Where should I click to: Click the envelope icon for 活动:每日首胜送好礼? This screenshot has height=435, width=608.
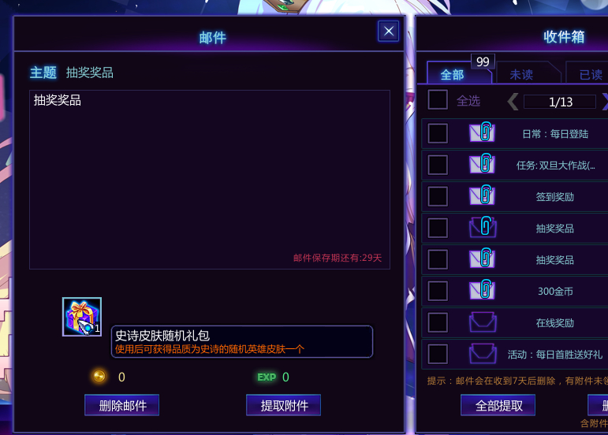click(x=483, y=353)
